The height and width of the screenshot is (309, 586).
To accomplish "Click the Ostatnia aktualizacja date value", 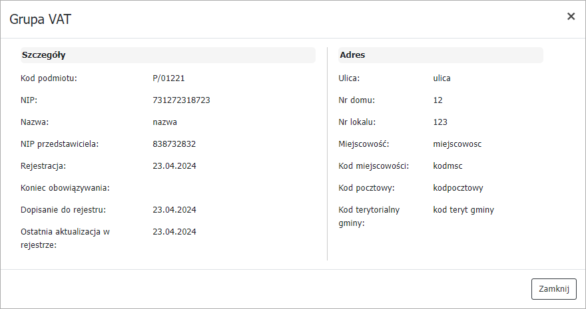I will click(174, 232).
